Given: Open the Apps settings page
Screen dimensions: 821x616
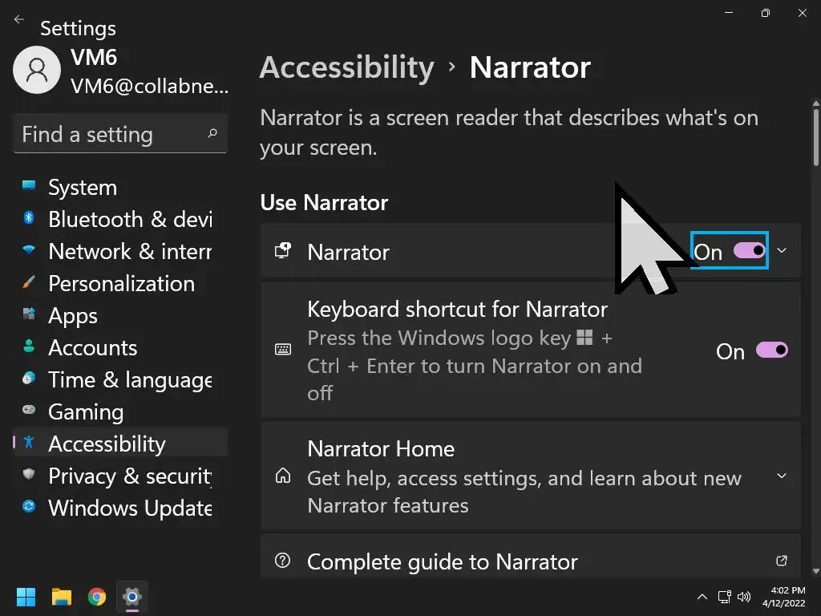Looking at the screenshot, I should click(x=73, y=315).
